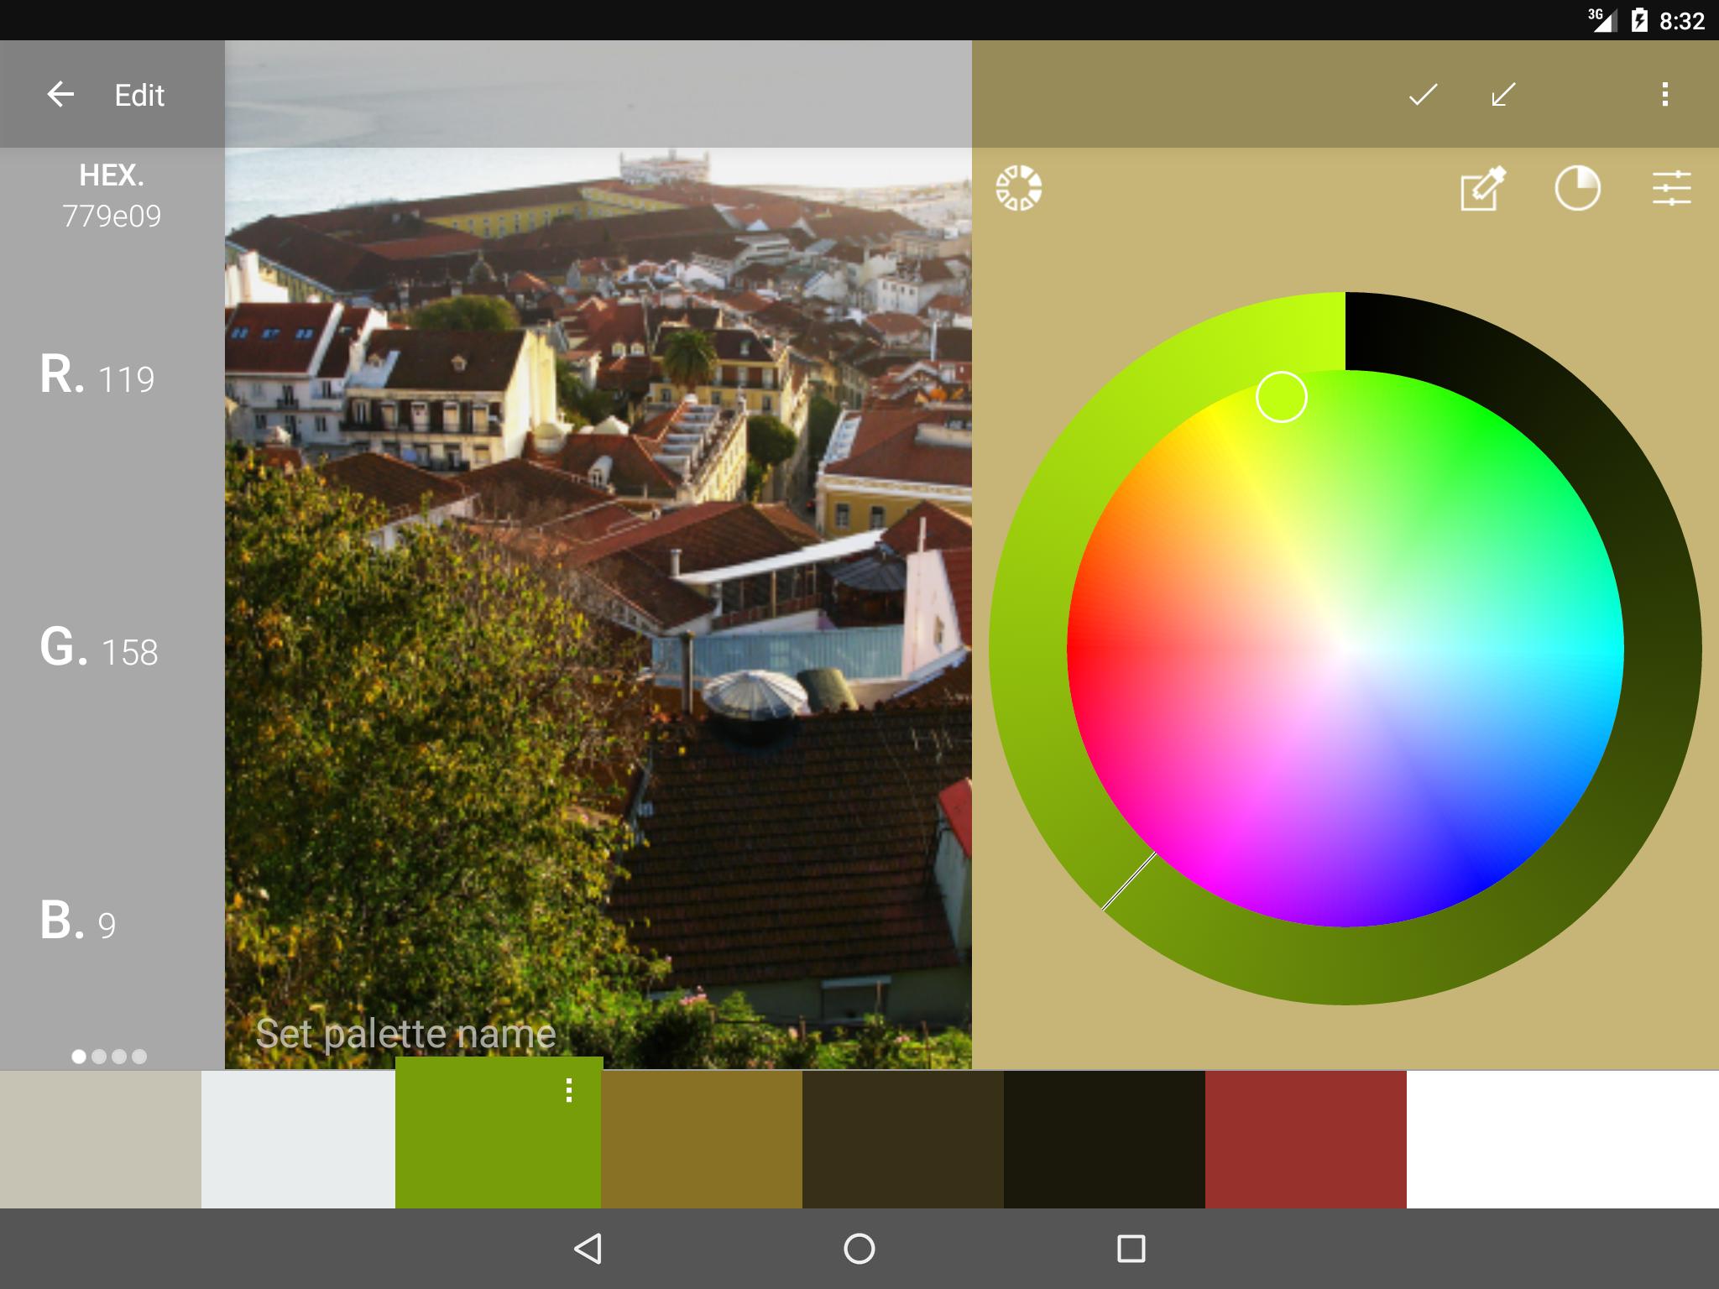Select the dark brown palette swatch
Screen dimensions: 1719x1289
[903, 1140]
